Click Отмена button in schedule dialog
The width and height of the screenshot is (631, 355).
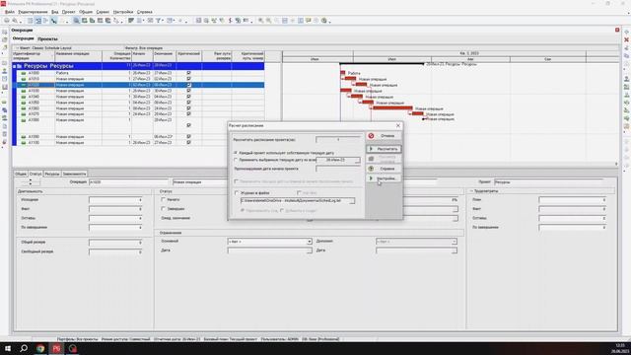[x=384, y=136]
